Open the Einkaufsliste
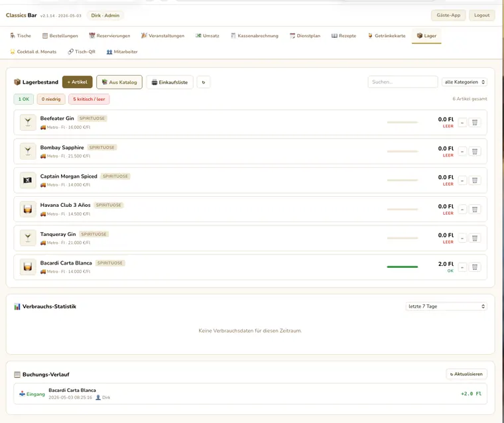Screen dimensions: 504x423 click(170, 82)
